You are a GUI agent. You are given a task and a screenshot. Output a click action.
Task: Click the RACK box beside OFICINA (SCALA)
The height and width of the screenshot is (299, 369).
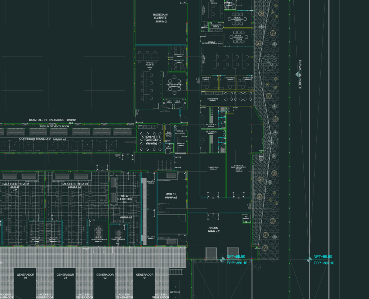tap(221, 44)
